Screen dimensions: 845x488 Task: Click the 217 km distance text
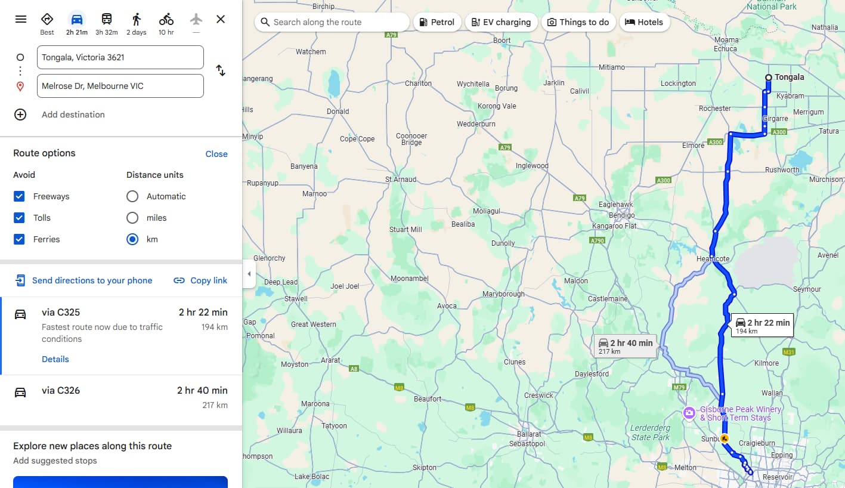pos(215,405)
